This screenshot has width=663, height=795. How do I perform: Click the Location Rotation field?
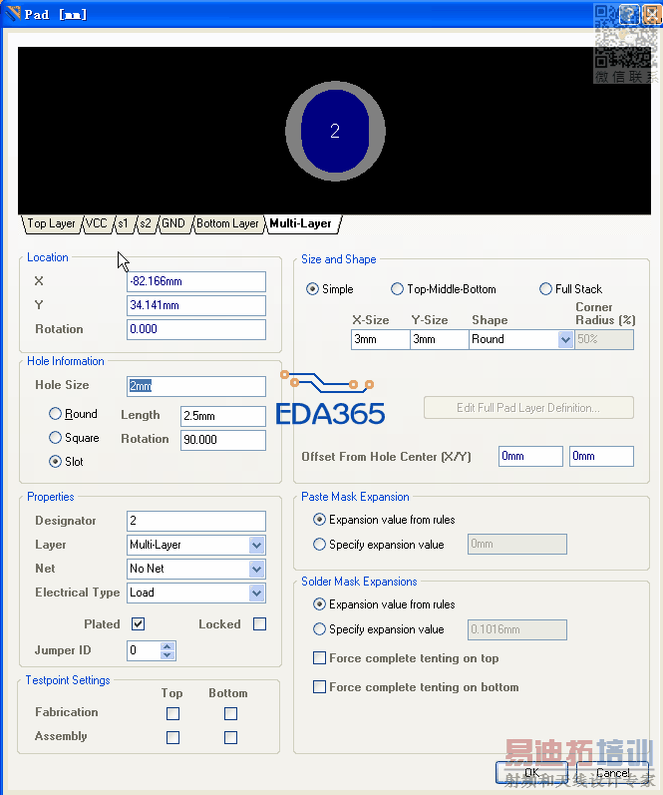click(196, 329)
